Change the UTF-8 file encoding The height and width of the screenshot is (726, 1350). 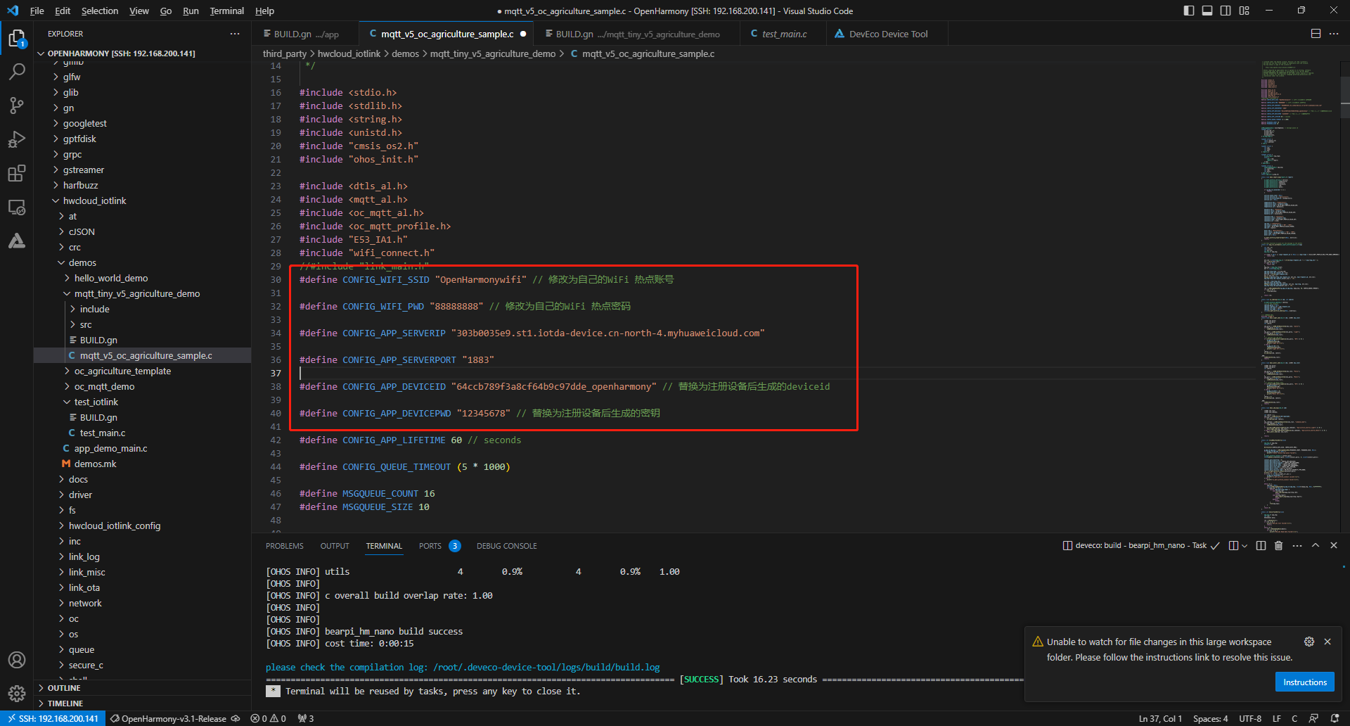point(1250,718)
